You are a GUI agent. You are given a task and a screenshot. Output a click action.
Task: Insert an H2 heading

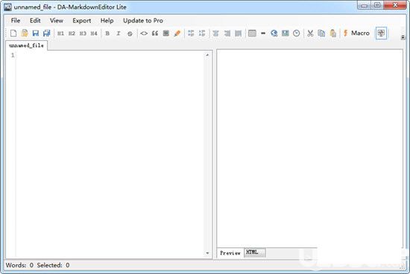click(x=72, y=34)
